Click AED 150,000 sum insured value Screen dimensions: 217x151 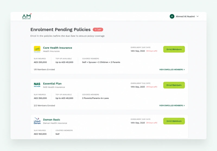pos(40,134)
